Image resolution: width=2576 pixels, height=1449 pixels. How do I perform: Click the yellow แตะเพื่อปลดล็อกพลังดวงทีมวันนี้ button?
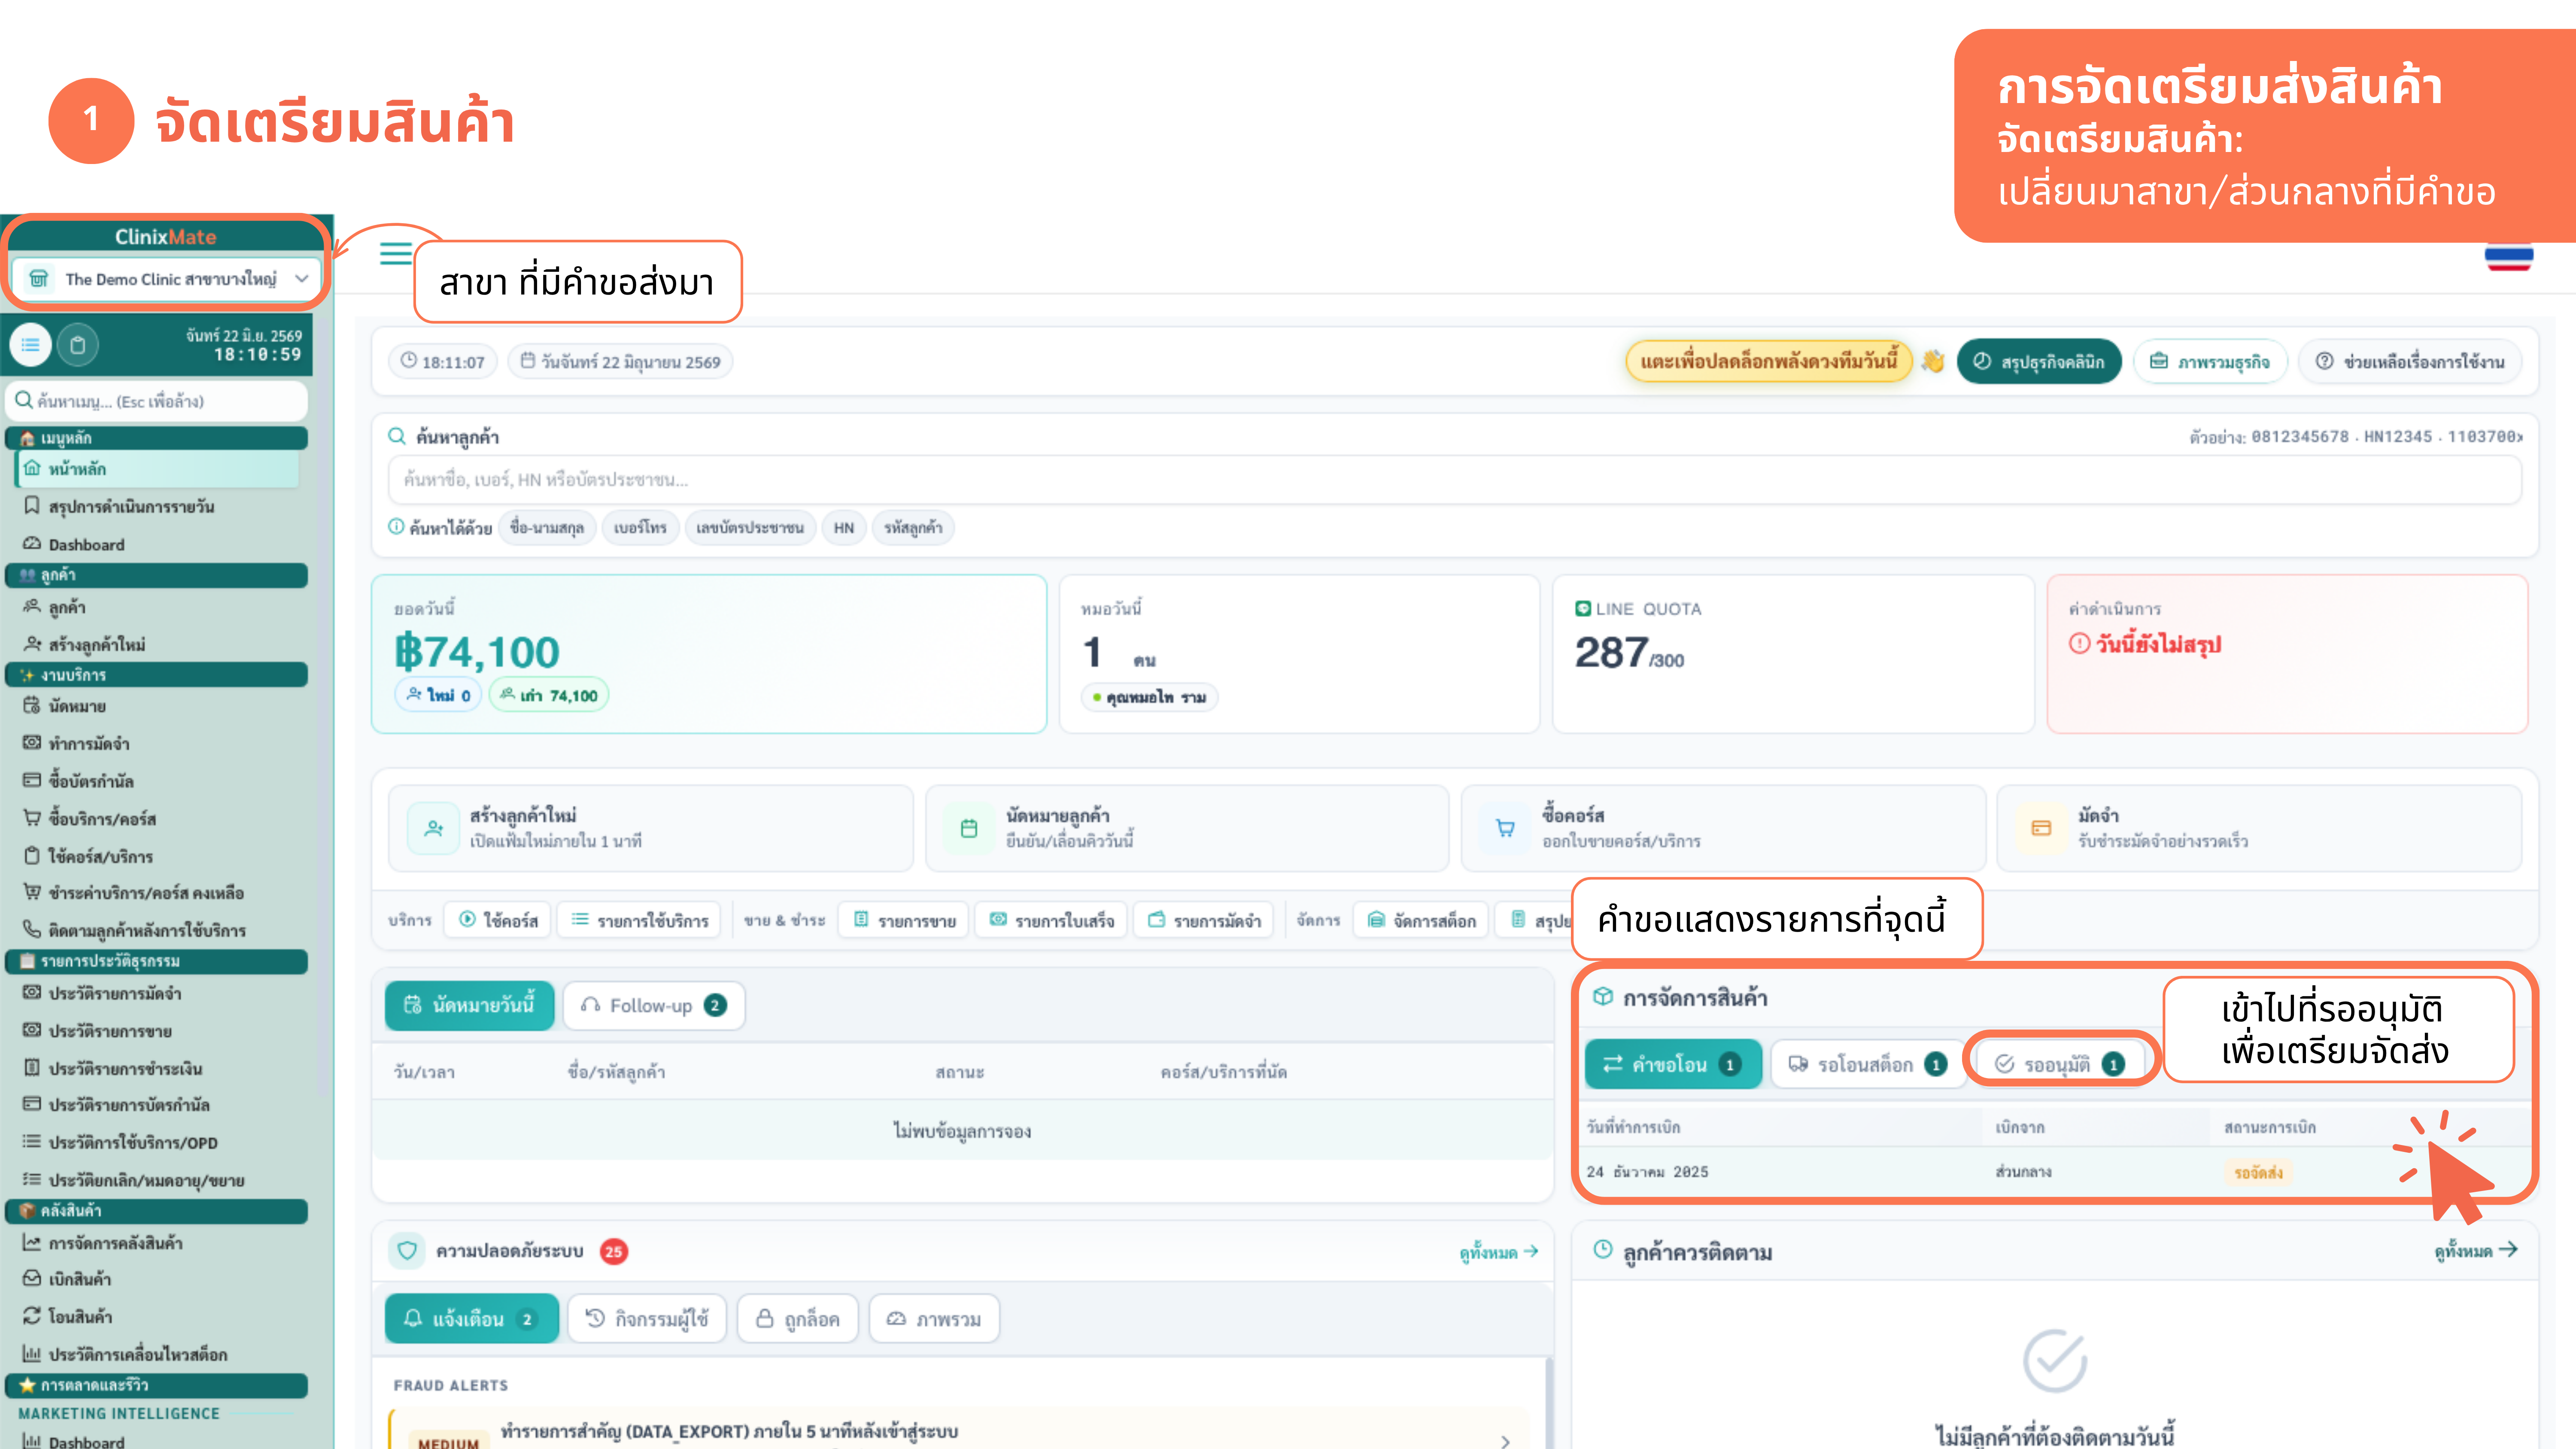click(1768, 361)
